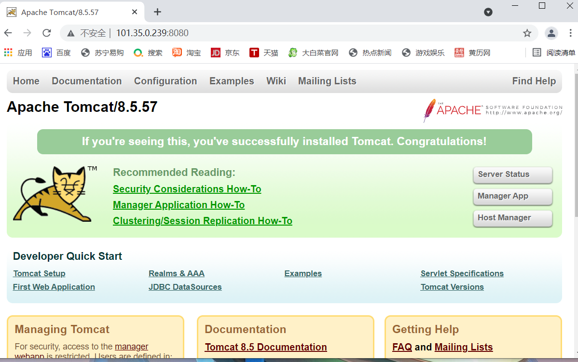Open Examples link under Developer Quick Start
This screenshot has height=362, width=578.
[303, 274]
